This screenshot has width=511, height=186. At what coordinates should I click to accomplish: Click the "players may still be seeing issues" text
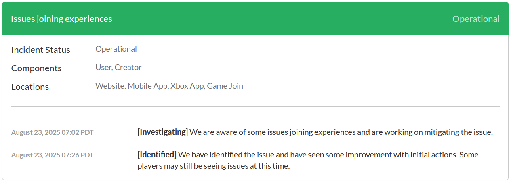214,166
